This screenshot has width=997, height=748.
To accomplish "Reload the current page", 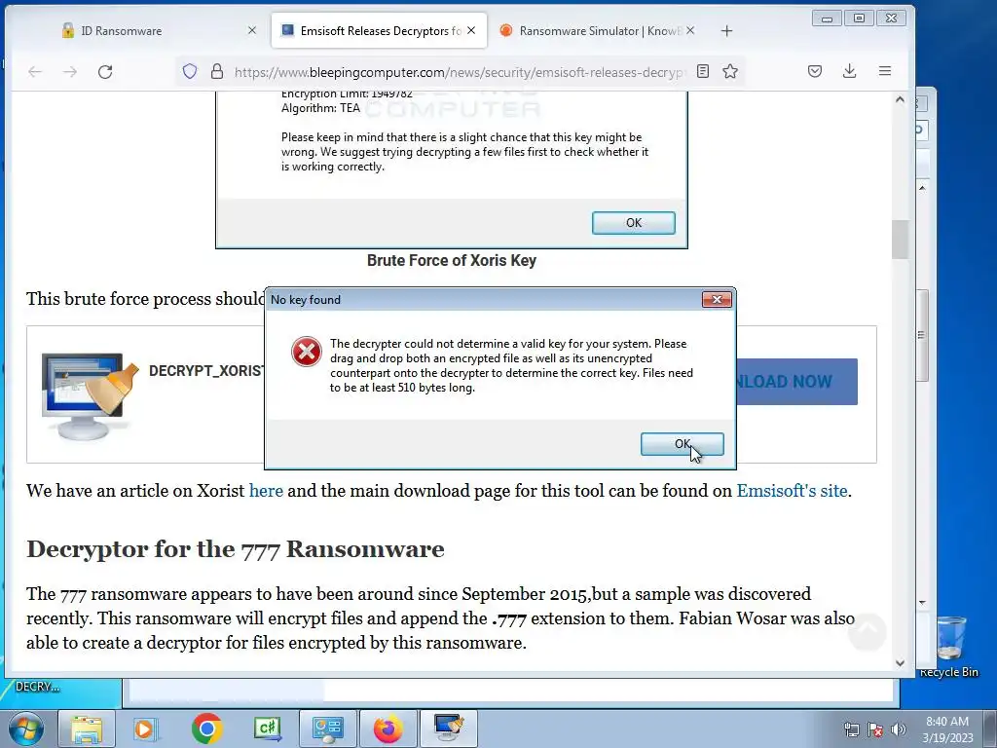I will [105, 72].
